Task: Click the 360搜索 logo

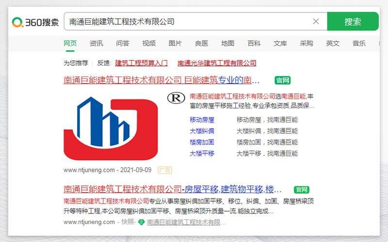Action: (x=35, y=22)
